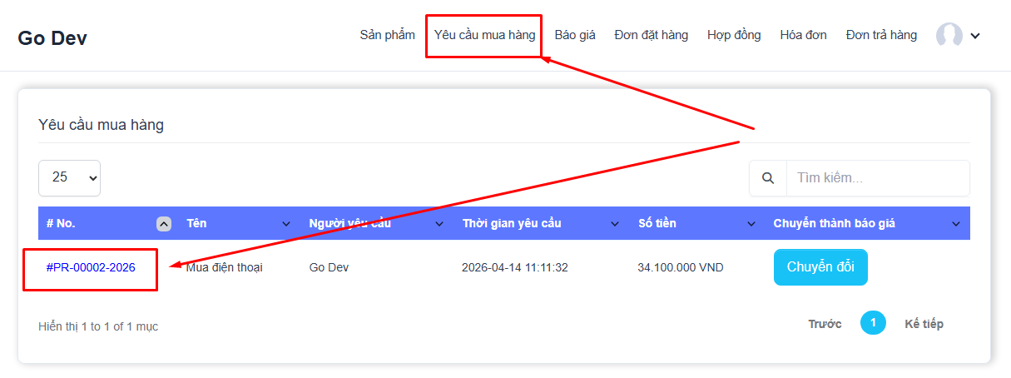This screenshot has width=1011, height=378.
Task: Expand the Tên column sort chevron
Action: tap(286, 224)
